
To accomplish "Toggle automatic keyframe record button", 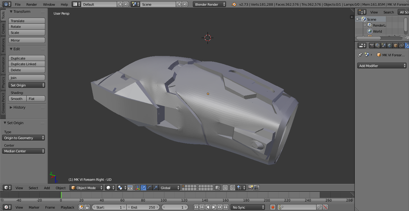I will pos(273,207).
